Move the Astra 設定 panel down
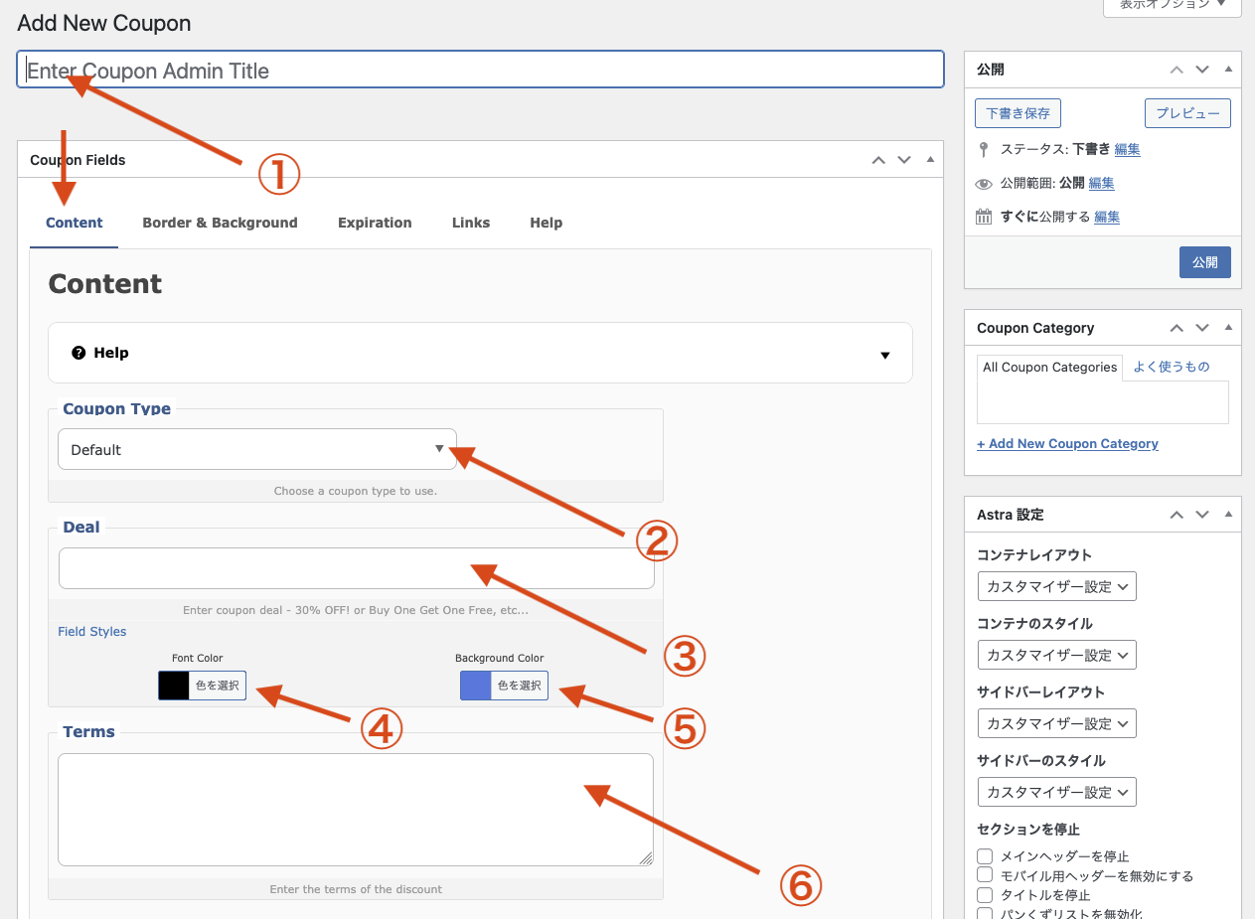This screenshot has width=1255, height=919. [x=1202, y=515]
